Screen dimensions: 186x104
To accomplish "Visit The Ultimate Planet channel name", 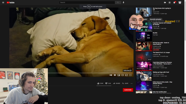I will coord(158,74).
